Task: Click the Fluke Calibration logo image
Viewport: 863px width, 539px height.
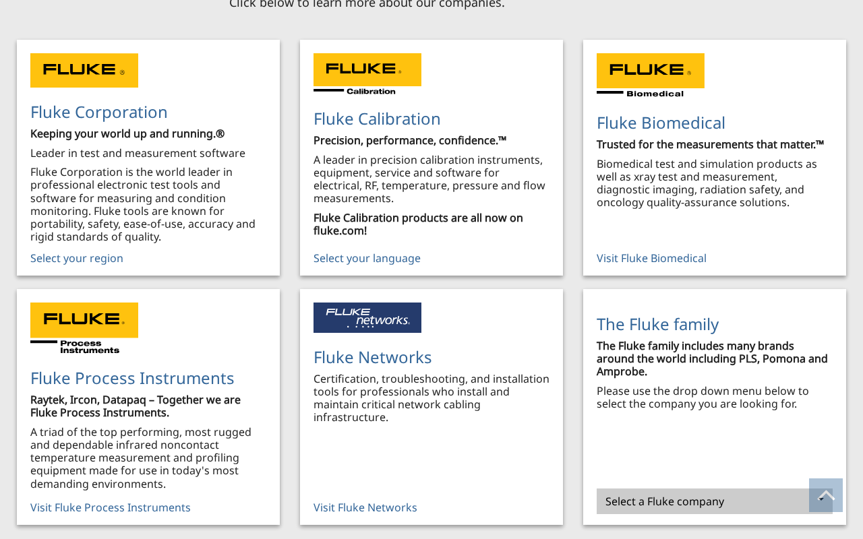Action: click(367, 73)
